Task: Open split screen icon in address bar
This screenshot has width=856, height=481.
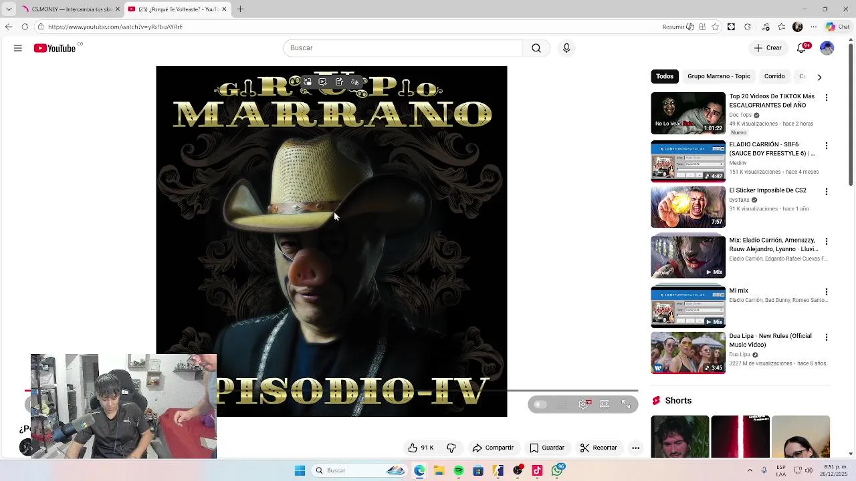Action: [702, 27]
